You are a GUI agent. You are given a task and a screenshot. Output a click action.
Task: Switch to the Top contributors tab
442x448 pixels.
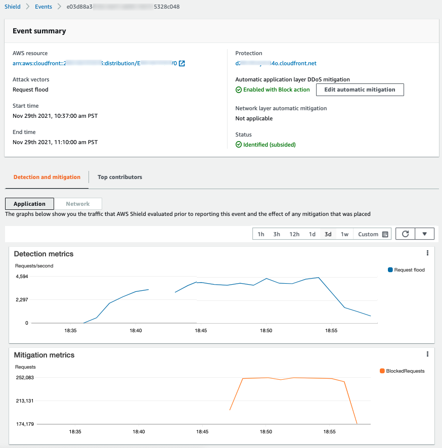coord(120,177)
